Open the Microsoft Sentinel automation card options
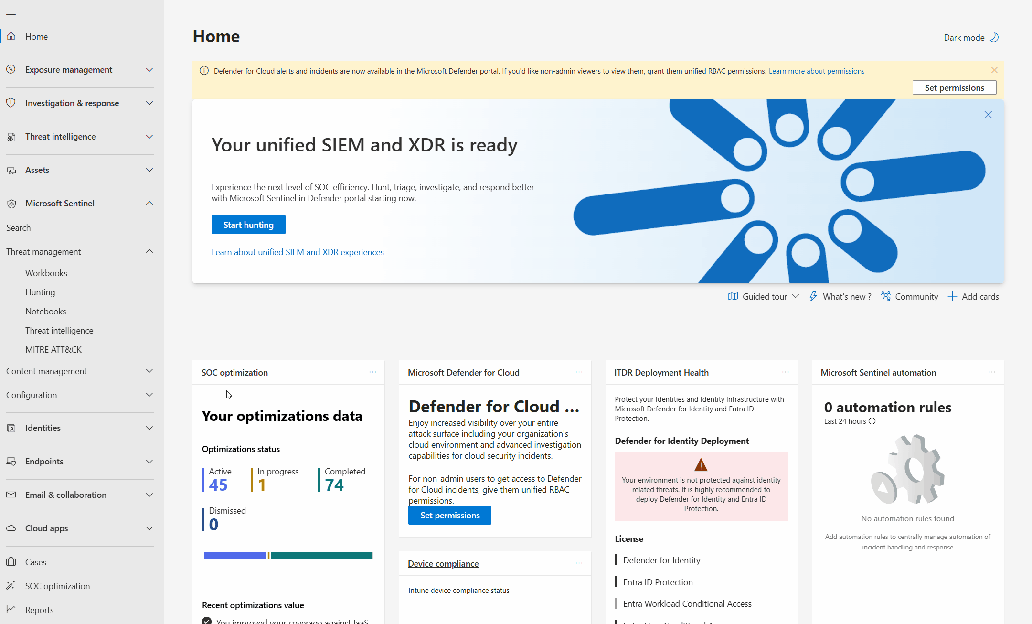Viewport: 1032px width, 624px height. [x=992, y=372]
